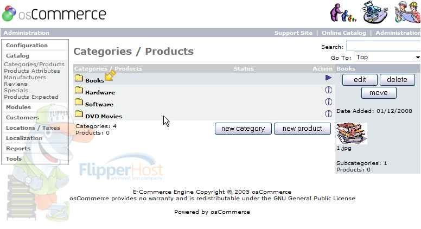421x229 pixels.
Task: Click the selected arrow icon in Books row
Action: 328,78
